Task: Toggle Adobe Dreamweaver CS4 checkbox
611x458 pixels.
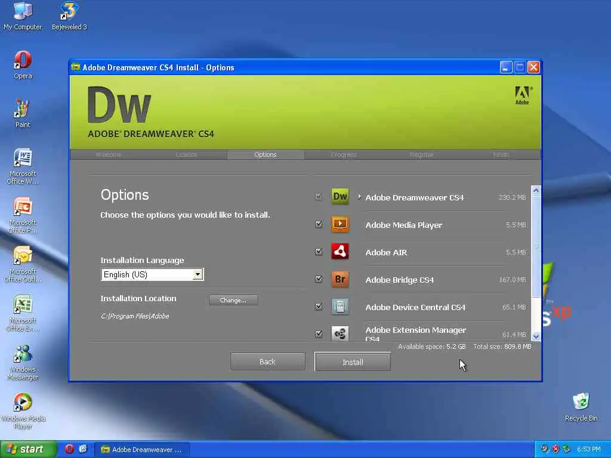Action: coord(319,196)
